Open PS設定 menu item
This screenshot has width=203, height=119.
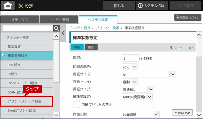click(27, 74)
